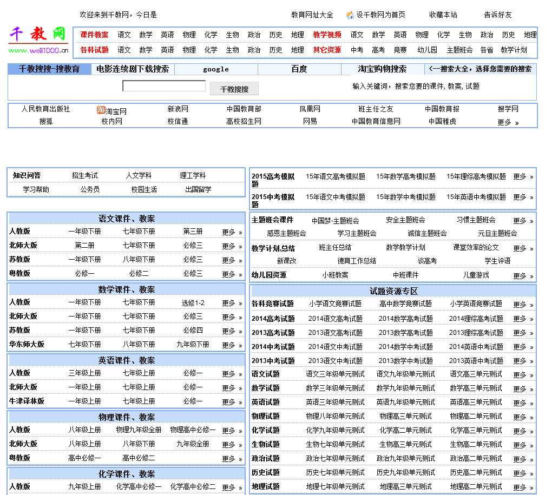Viewport: 545px width, 495px height.
Task: Click the house icon beside 设千教网为首页
Action: 350,15
